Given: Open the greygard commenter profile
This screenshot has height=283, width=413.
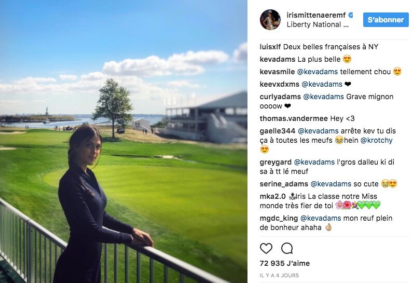Looking at the screenshot, I should point(276,162).
